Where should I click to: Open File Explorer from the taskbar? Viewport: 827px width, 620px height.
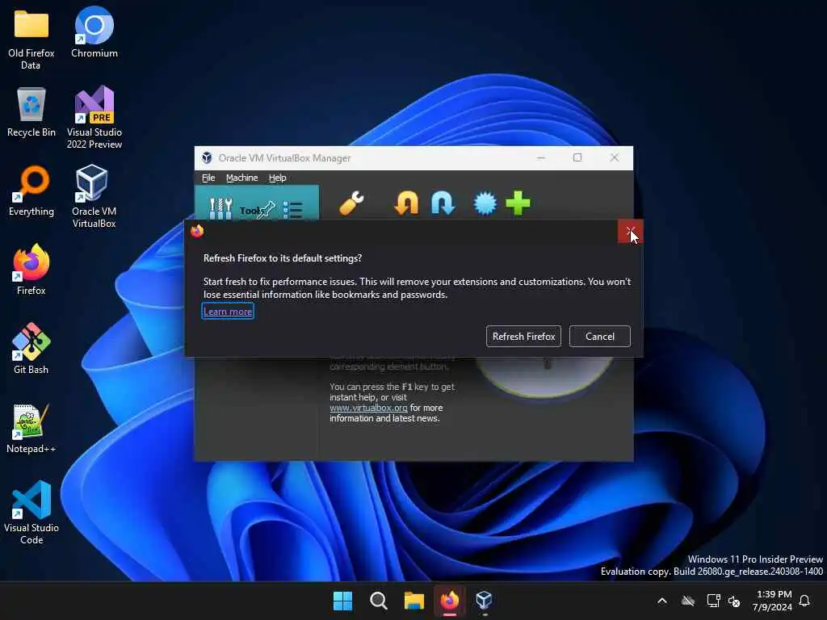pos(414,601)
